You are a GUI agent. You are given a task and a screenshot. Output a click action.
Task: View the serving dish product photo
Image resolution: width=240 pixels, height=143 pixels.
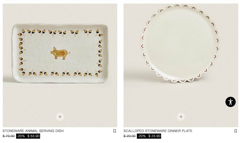tap(60, 65)
